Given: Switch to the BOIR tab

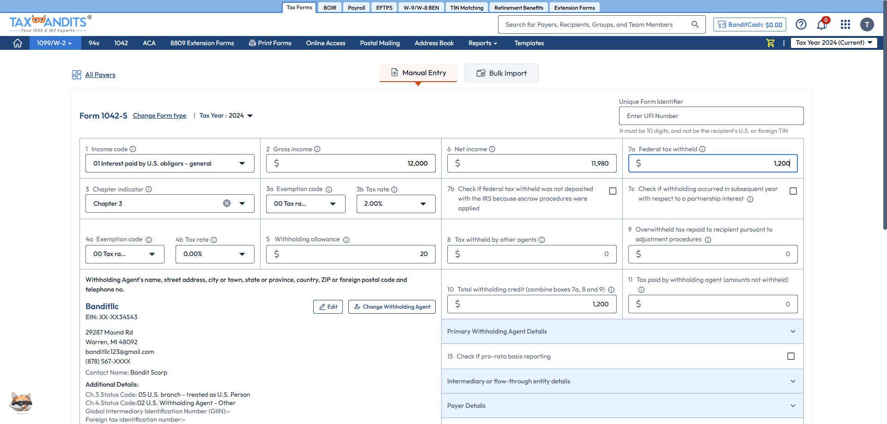Looking at the screenshot, I should 330,7.
